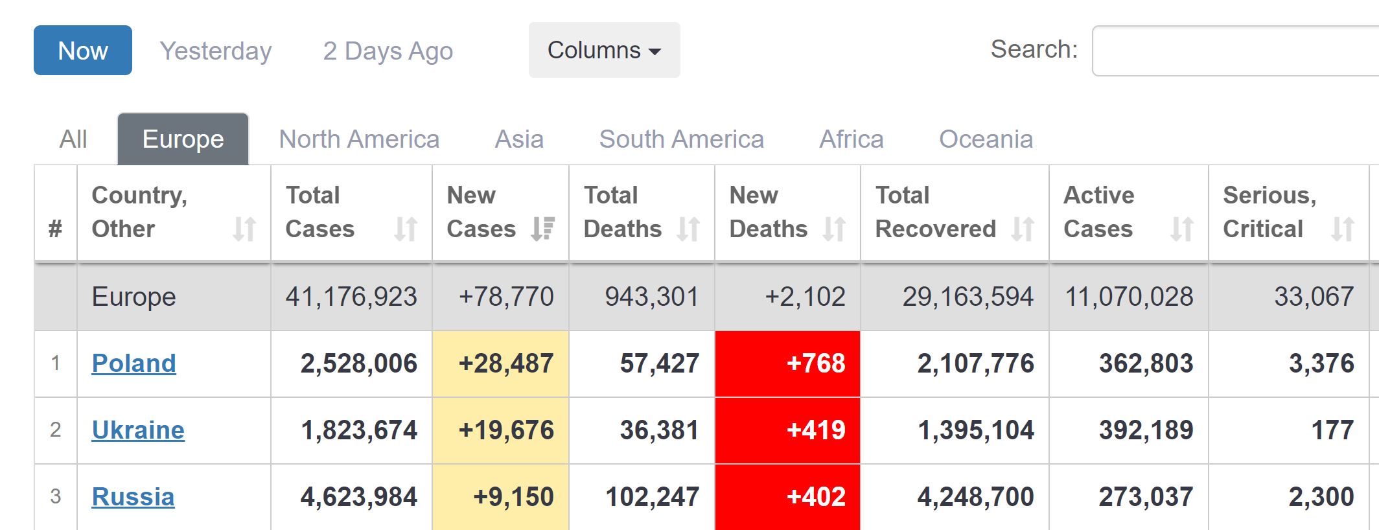1379x530 pixels.
Task: Sort by Serious, Critical icon
Action: [1343, 229]
